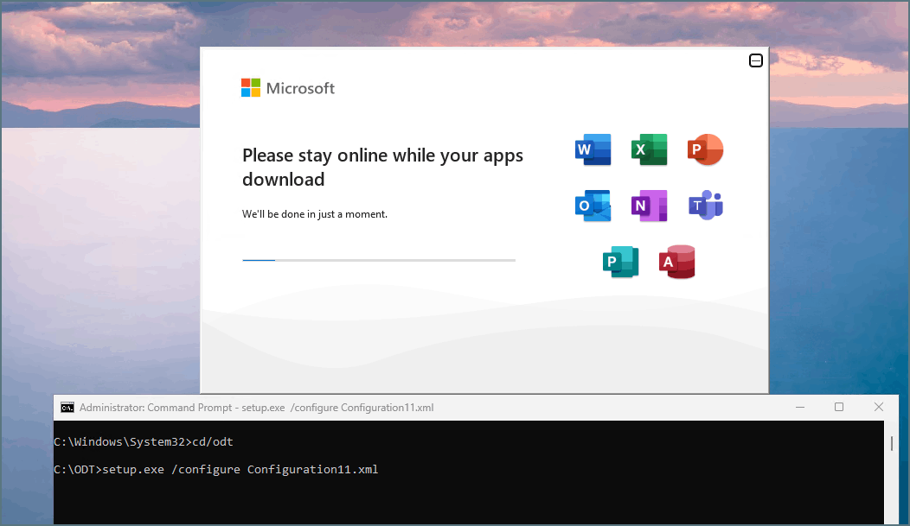Click the Word app icon
The width and height of the screenshot is (910, 526).
pyautogui.click(x=593, y=149)
